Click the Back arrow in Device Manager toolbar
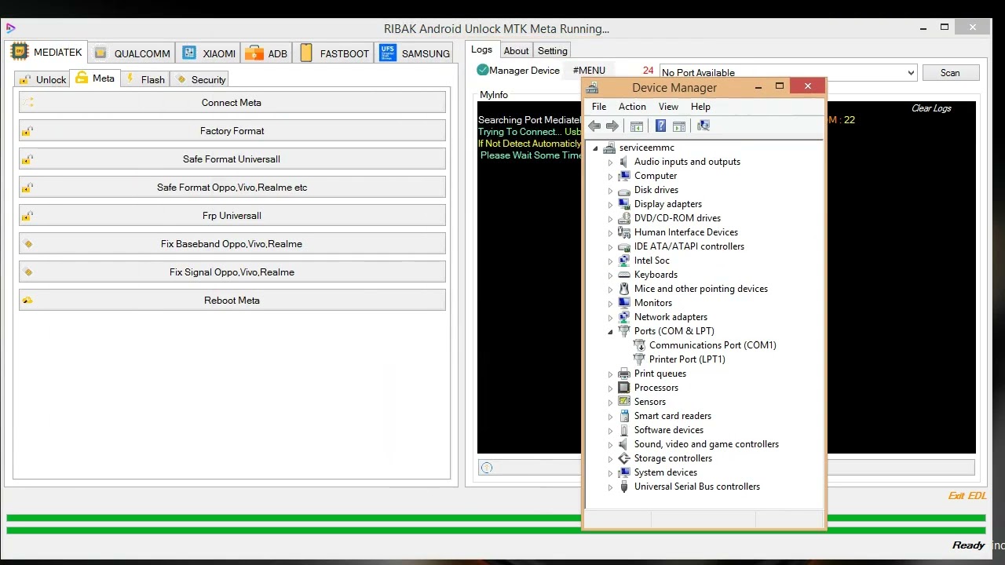 pyautogui.click(x=594, y=126)
